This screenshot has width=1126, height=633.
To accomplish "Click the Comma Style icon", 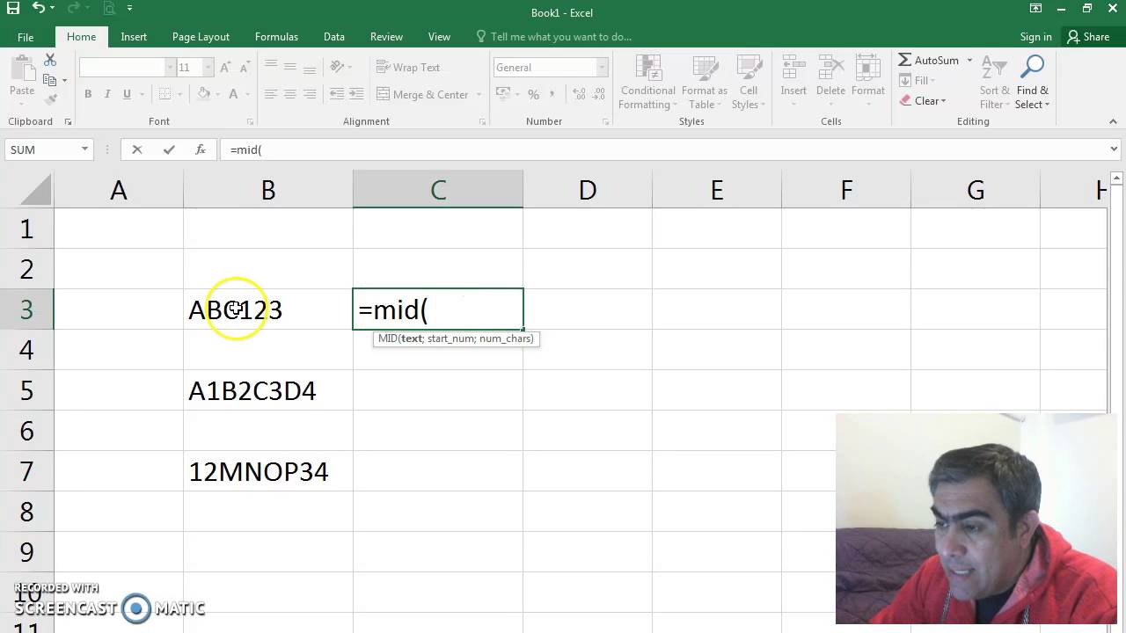I will click(x=552, y=94).
